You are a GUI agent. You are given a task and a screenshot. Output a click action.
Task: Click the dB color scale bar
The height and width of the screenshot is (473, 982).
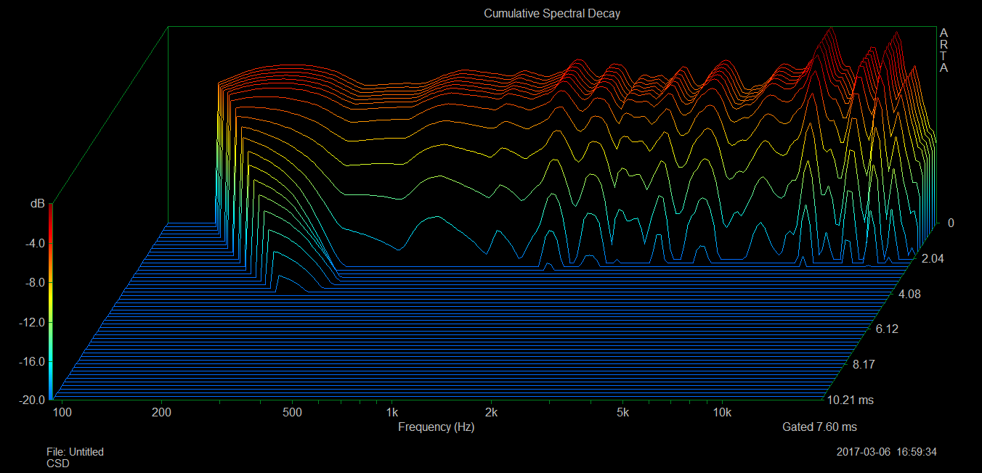point(50,303)
